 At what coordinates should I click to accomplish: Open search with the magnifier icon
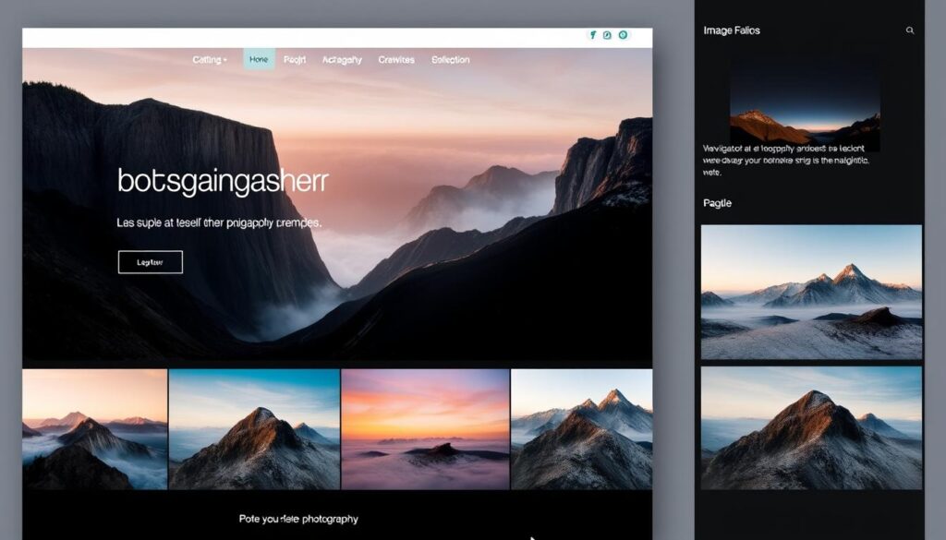pyautogui.click(x=910, y=30)
